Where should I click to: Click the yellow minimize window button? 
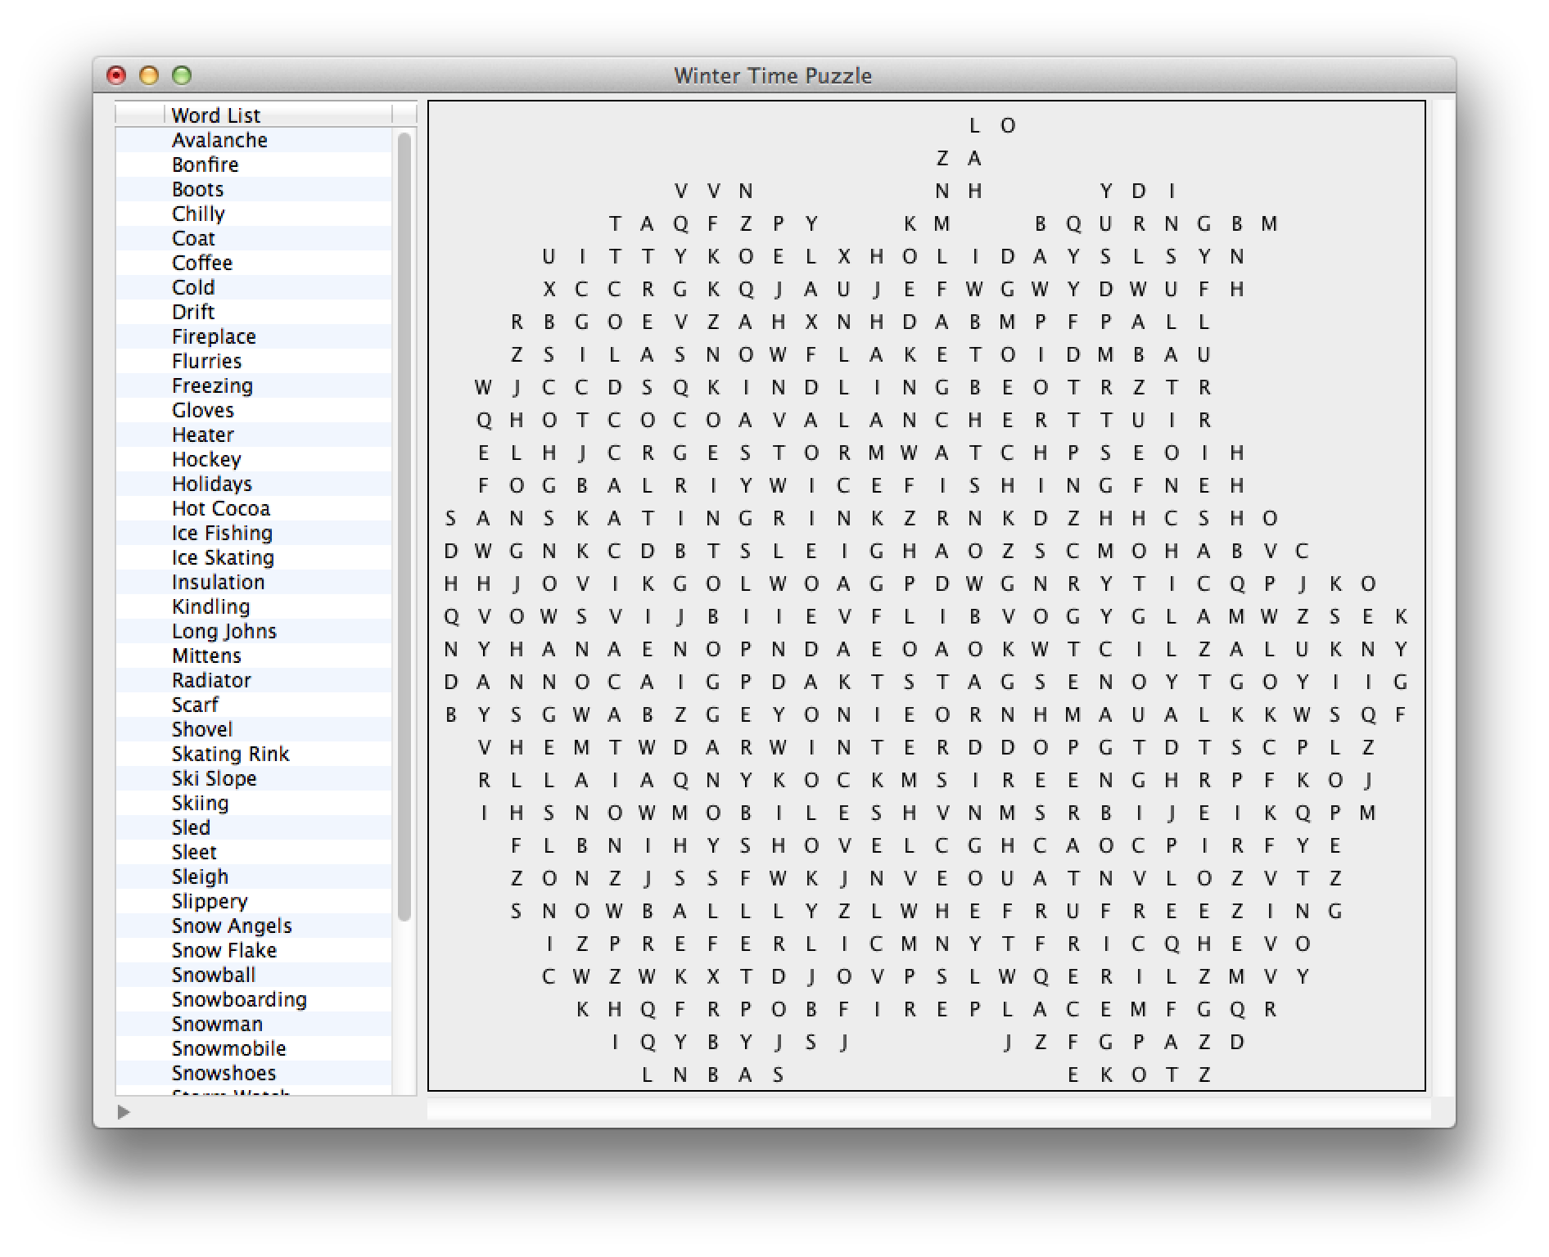pyautogui.click(x=149, y=75)
